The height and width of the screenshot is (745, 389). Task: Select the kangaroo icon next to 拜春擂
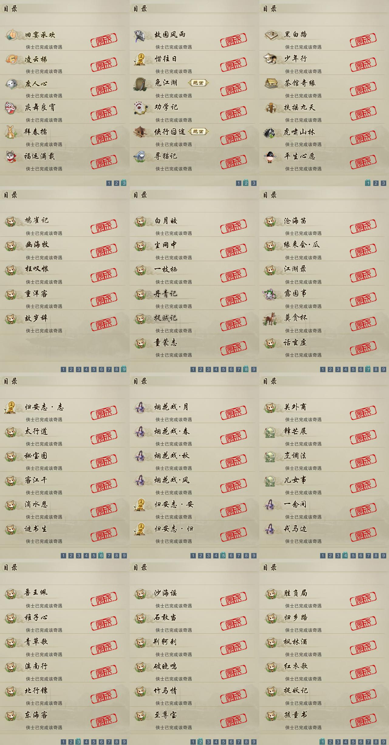coord(11,132)
